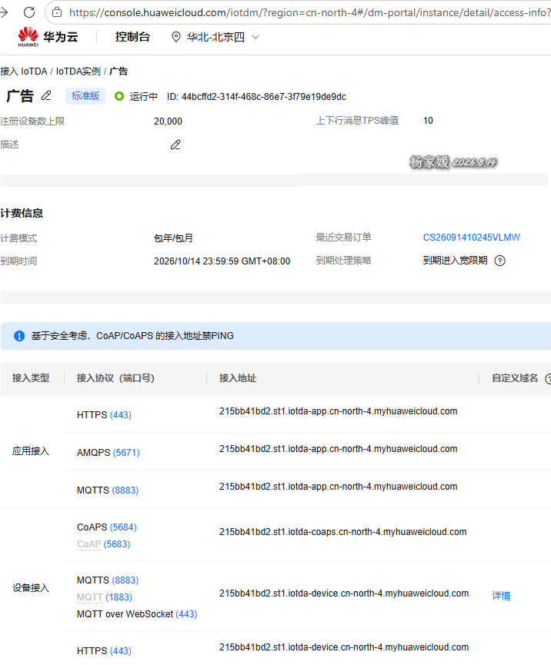Image resolution: width=551 pixels, height=665 pixels.
Task: Click the green 运行中 status indicator
Action: click(119, 96)
